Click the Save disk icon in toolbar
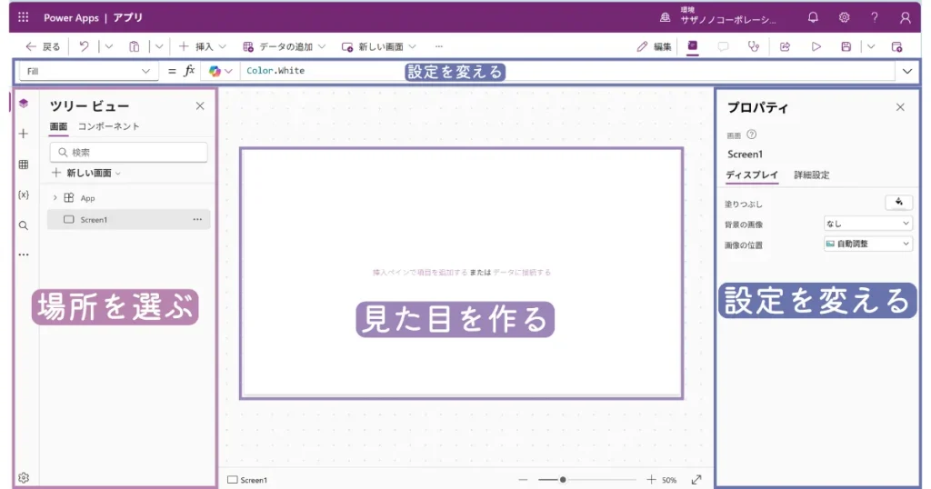Screen dimensions: 931x489 point(846,46)
